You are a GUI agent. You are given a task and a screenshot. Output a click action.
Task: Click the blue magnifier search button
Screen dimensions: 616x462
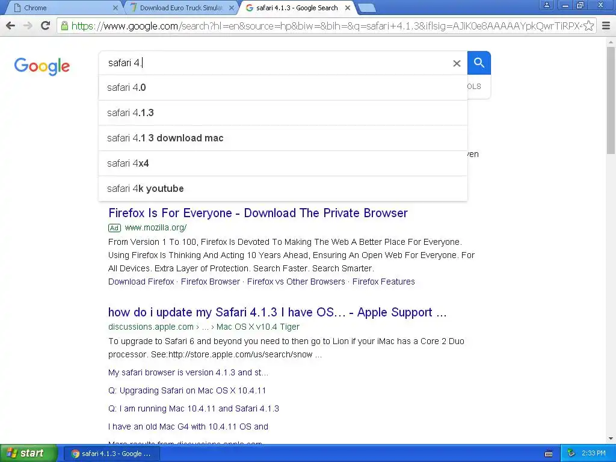(x=479, y=63)
